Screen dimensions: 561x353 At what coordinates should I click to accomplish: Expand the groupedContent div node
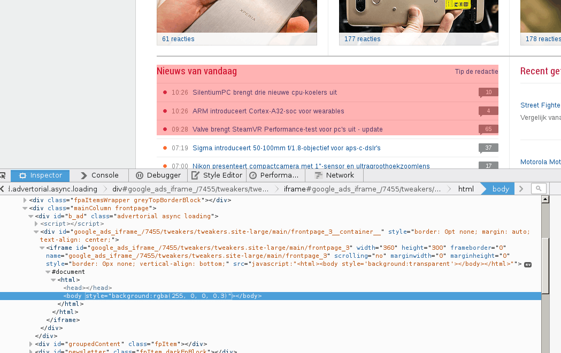pyautogui.click(x=30, y=344)
